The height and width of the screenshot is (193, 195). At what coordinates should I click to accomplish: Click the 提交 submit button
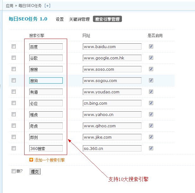pos(35,171)
